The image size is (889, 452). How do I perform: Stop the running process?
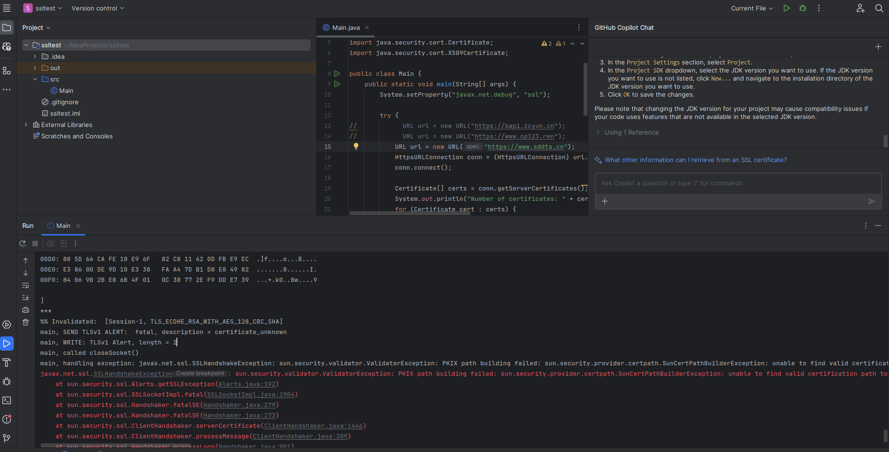35,244
